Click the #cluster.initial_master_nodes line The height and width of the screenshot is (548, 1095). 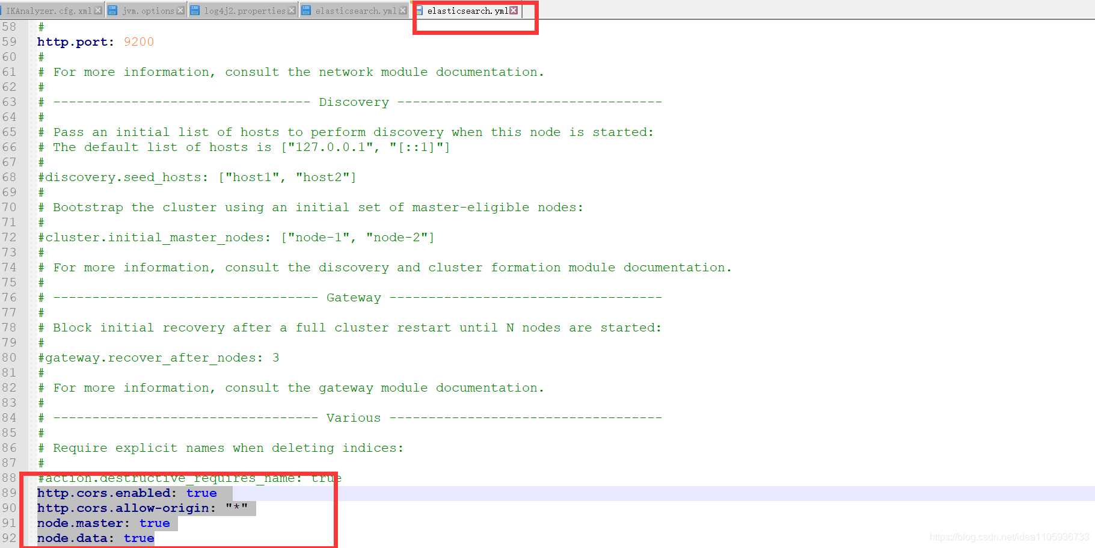pyautogui.click(x=236, y=237)
